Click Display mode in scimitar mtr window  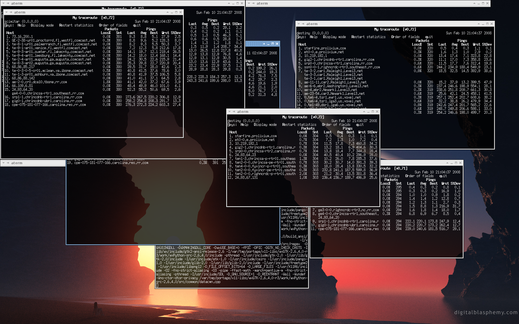tap(42, 25)
